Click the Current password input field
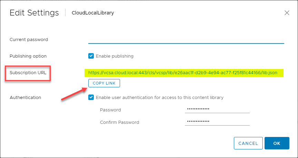This screenshot has height=158, width=298. pyautogui.click(x=186, y=39)
